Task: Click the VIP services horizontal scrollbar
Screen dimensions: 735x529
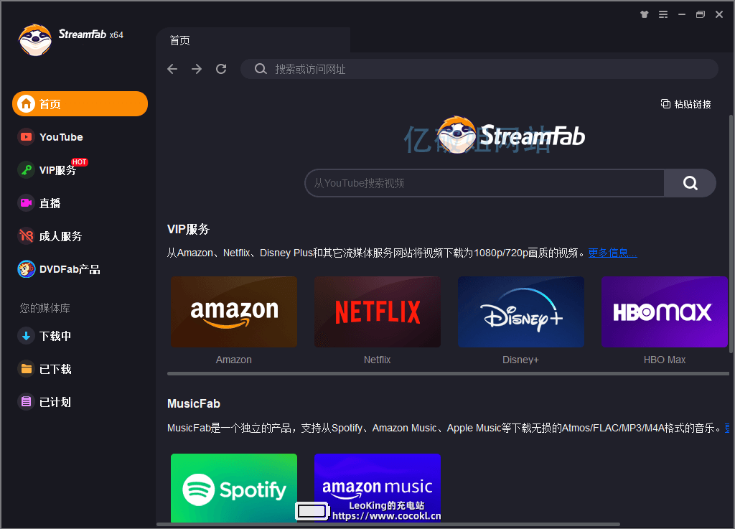Action: (x=448, y=374)
